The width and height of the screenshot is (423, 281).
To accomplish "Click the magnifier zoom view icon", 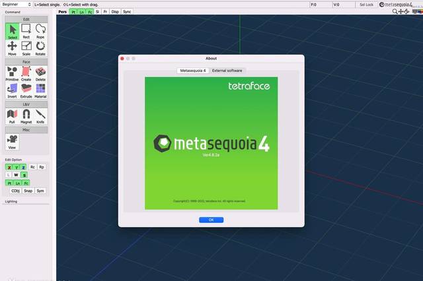I will (x=395, y=11).
